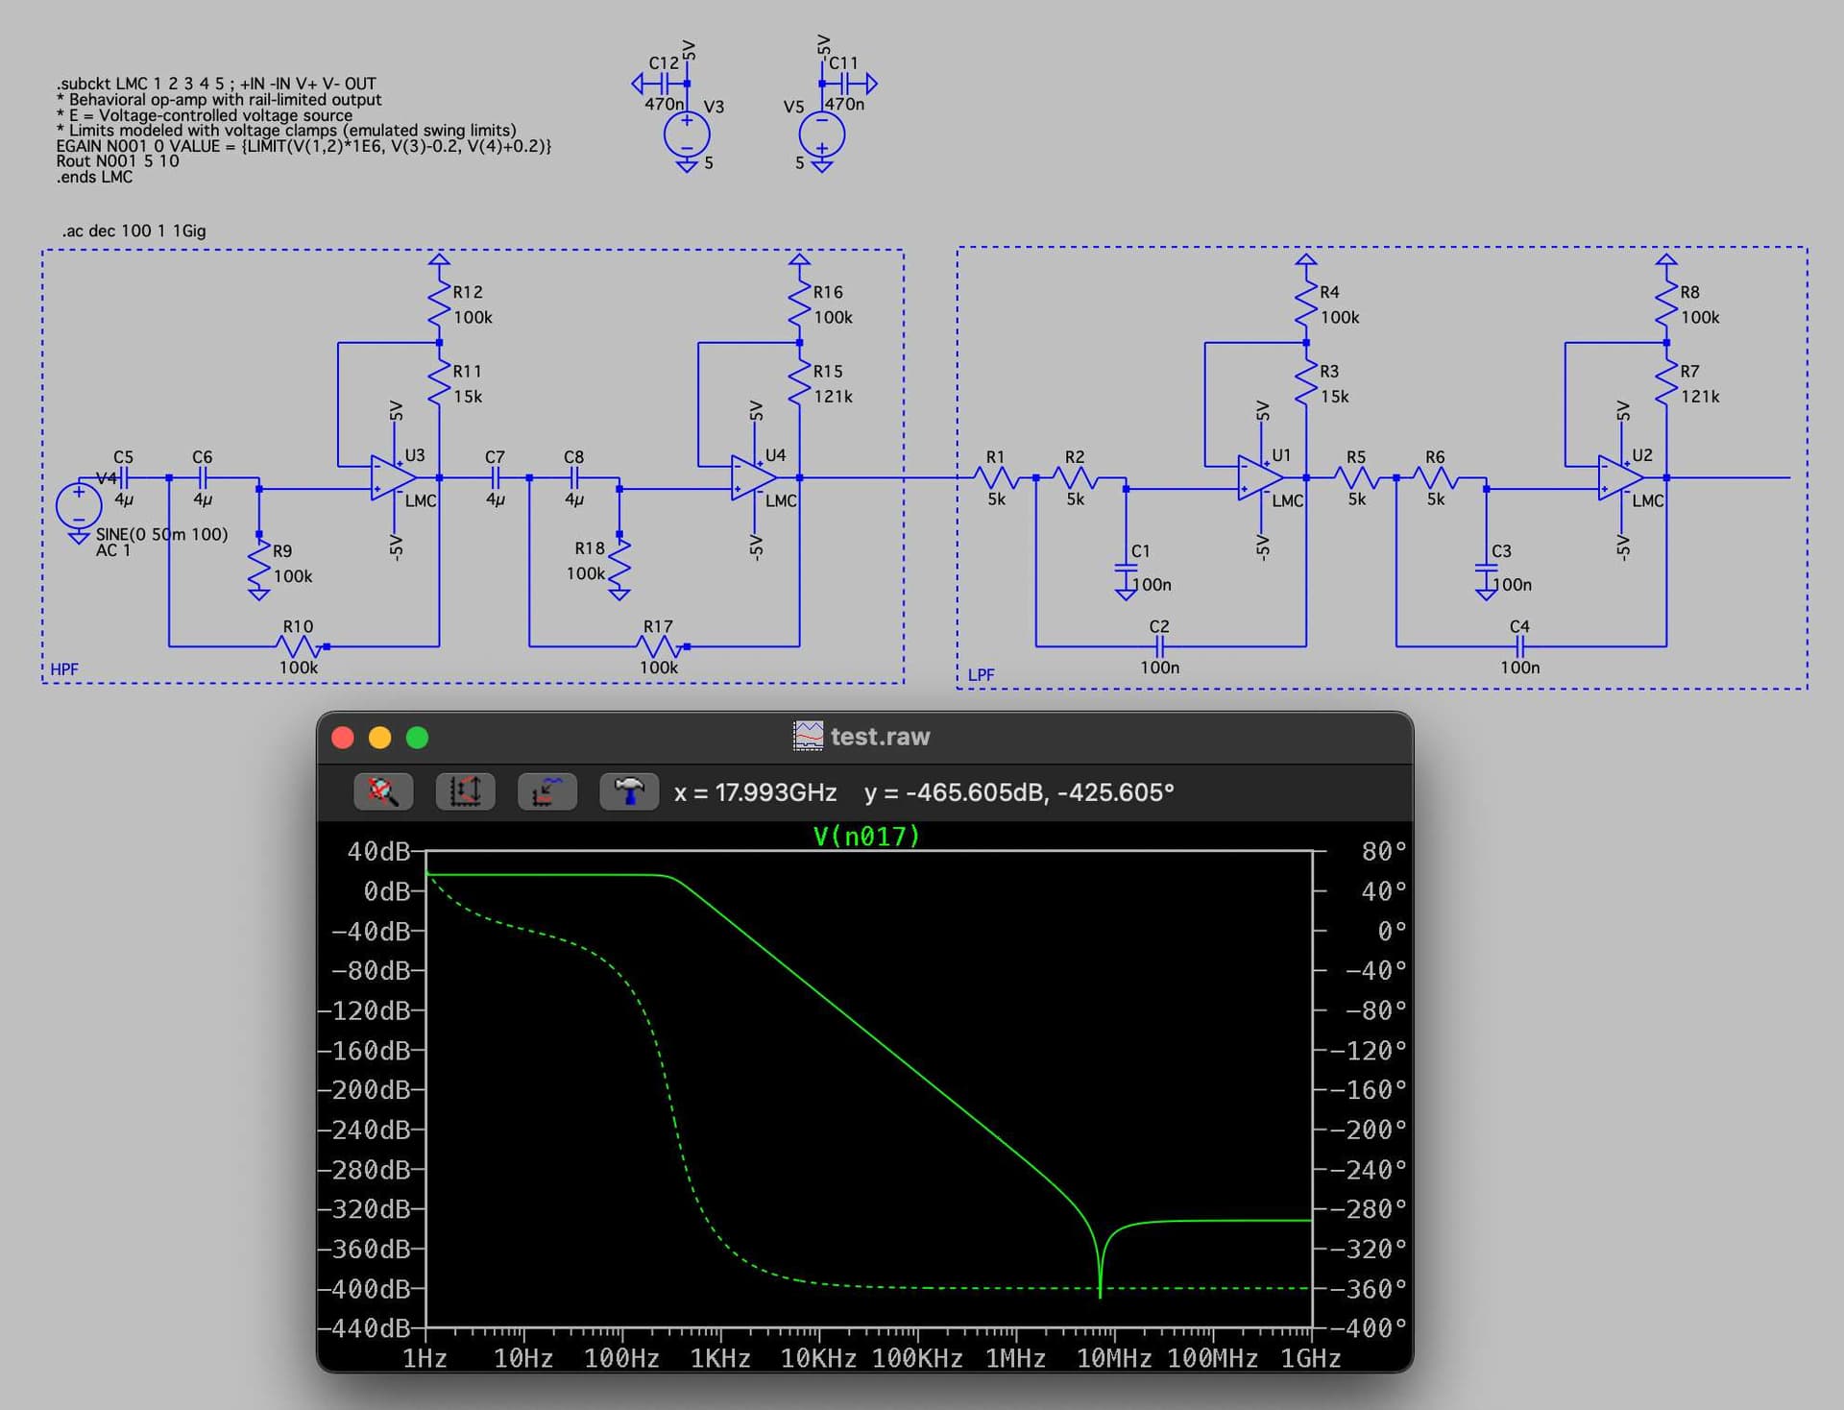Select voltage source V4 at the input
Image resolution: width=1844 pixels, height=1410 pixels.
pyautogui.click(x=79, y=506)
